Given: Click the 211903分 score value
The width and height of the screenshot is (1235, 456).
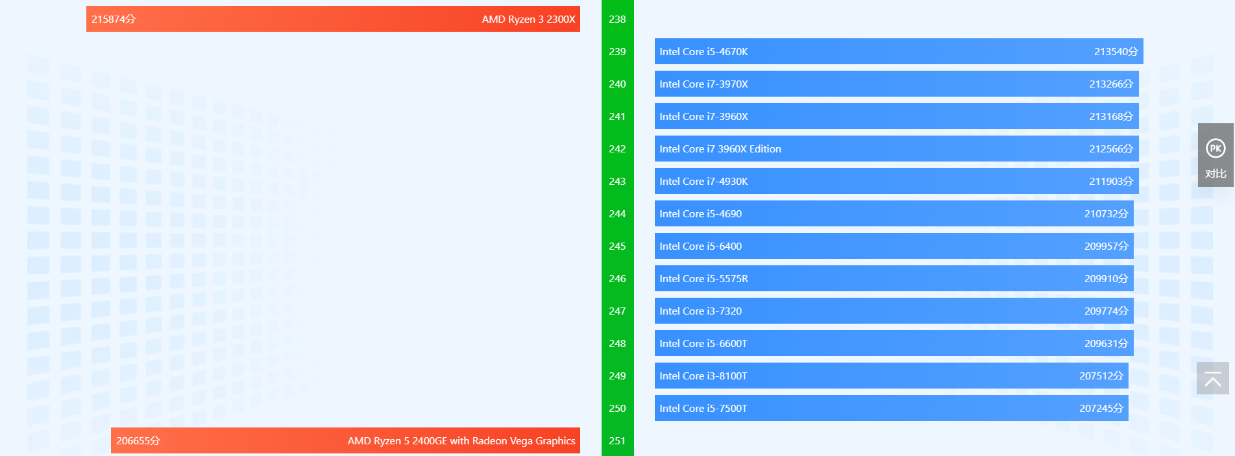Looking at the screenshot, I should [x=1111, y=181].
